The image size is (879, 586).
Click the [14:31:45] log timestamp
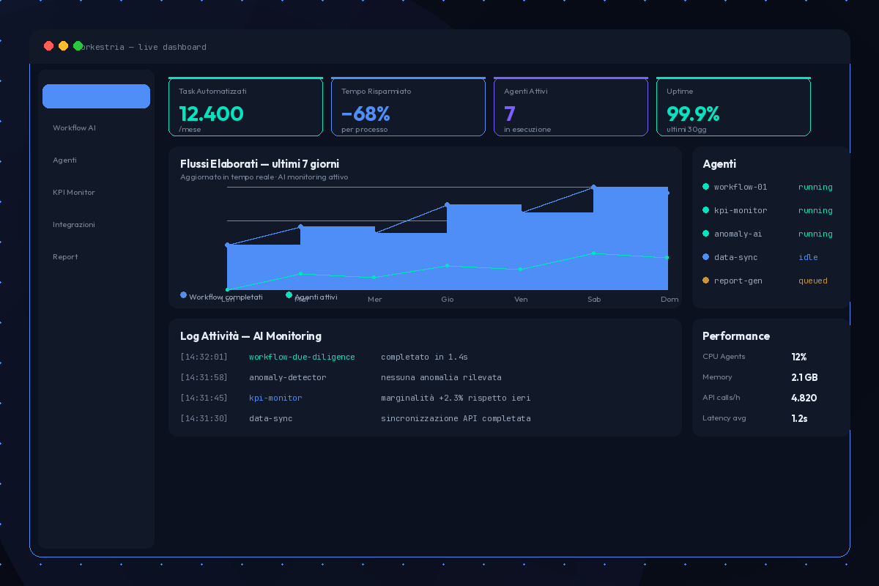point(204,398)
